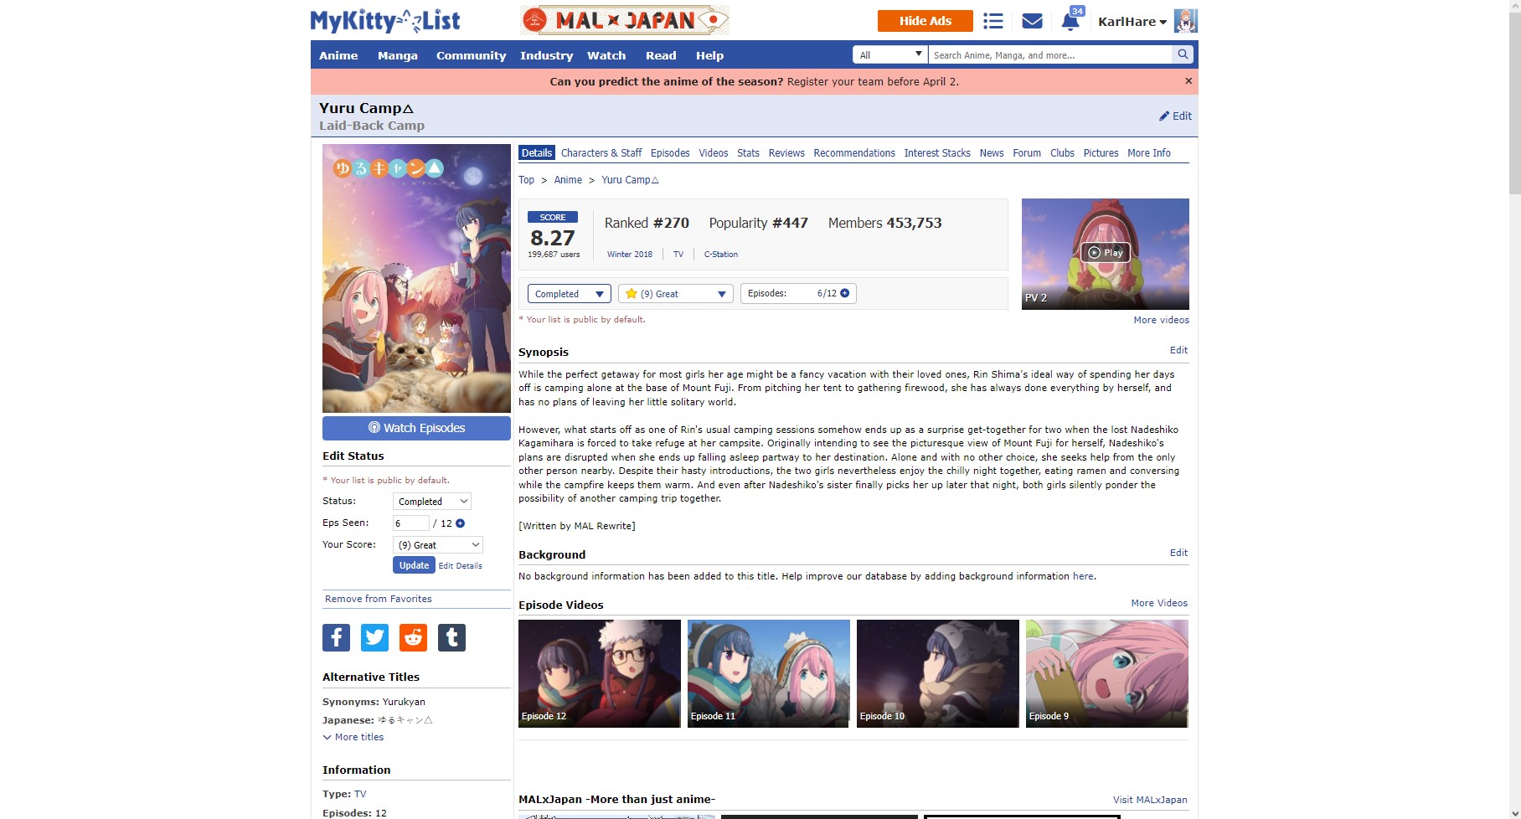Click the C-Station studio link
The height and width of the screenshot is (819, 1521).
tap(721, 255)
